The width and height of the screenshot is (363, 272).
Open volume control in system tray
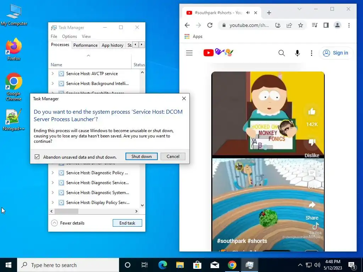317,265
